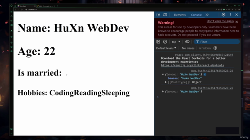
Task: Click the Hobbies heading text
Action: point(74,93)
